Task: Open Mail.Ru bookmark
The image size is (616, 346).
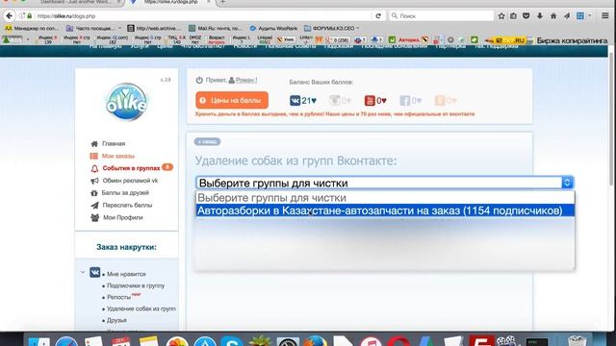Action: click(216, 28)
